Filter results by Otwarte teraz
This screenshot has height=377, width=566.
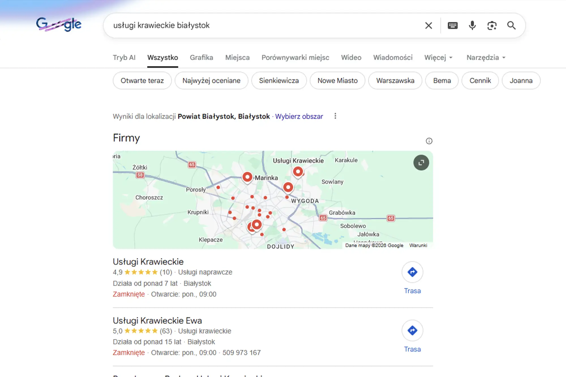tap(142, 81)
